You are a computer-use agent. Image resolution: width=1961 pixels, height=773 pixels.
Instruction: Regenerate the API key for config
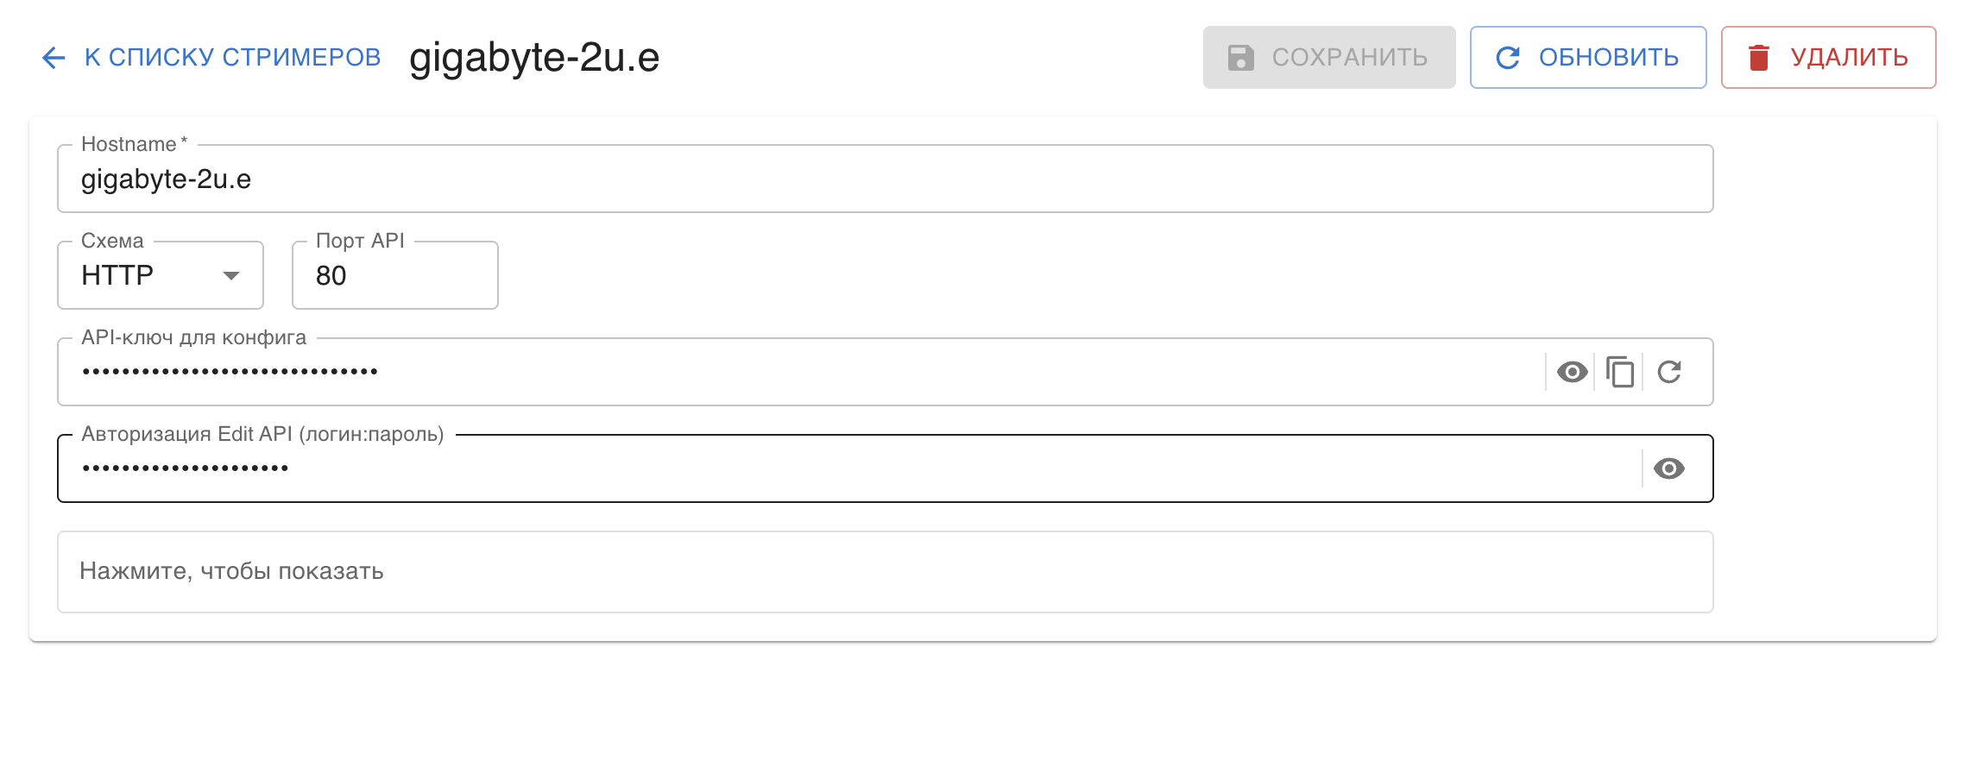click(1669, 372)
